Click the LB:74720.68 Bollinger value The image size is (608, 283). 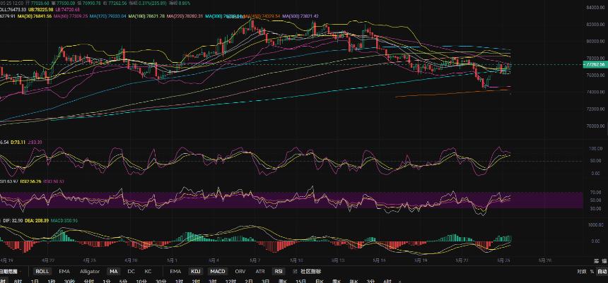pyautogui.click(x=69, y=9)
